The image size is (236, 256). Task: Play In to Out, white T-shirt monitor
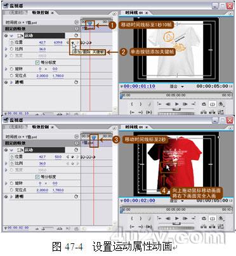tap(149, 112)
